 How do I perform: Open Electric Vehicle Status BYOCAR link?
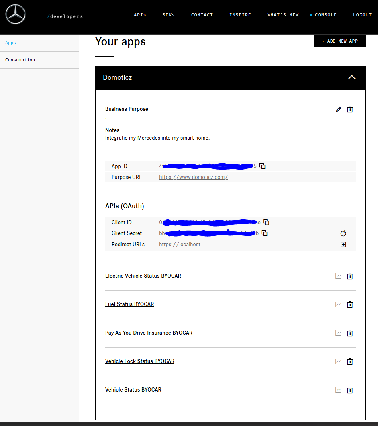143,276
